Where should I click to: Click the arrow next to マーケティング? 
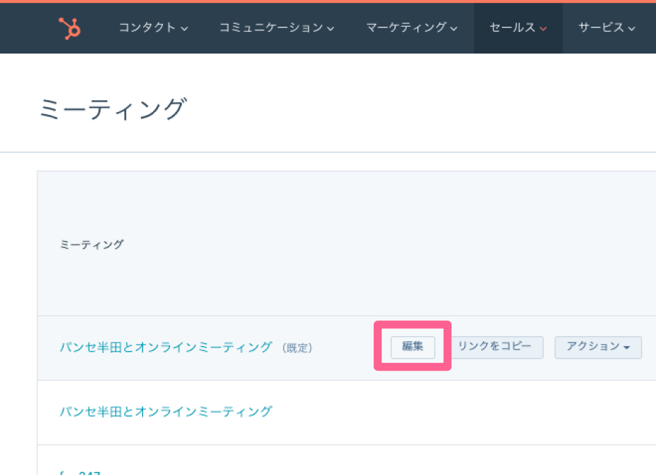[454, 29]
